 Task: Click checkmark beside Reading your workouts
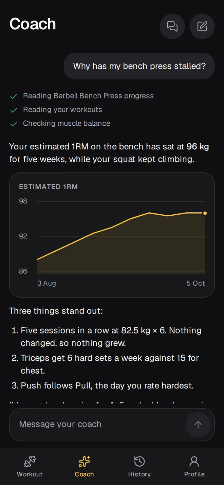[x=14, y=110]
